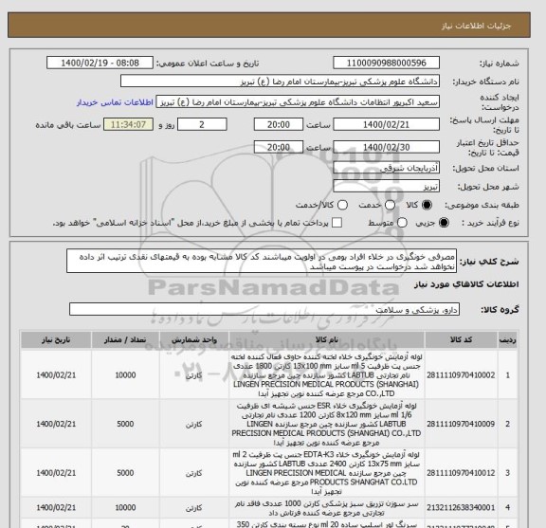Viewport: 546px width, 528px height.
Task: Click the response deadline date 1400/02/21 field
Action: [386, 124]
